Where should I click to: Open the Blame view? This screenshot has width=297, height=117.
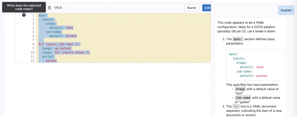tap(191, 8)
